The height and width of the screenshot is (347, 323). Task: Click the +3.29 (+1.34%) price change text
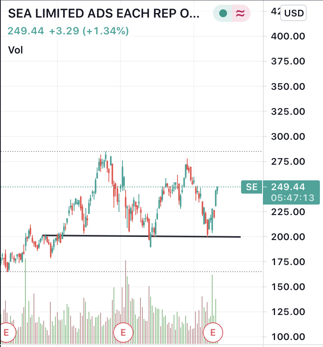click(x=89, y=31)
